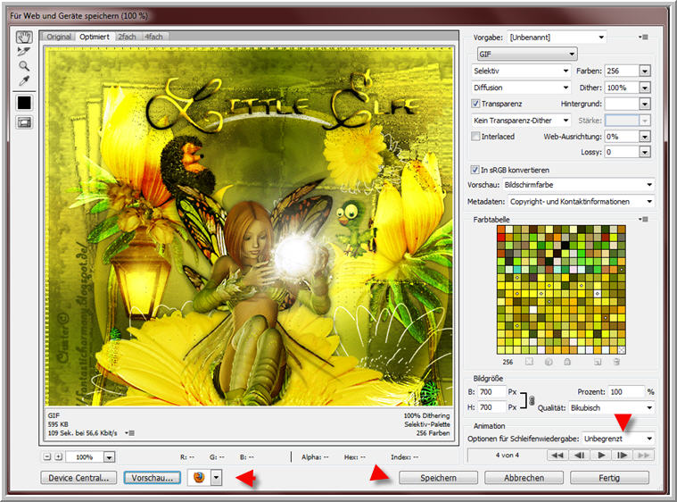Screen dimensions: 677x502
Task: Open the Kein Transparenz-Dither dropdown
Action: [x=521, y=121]
